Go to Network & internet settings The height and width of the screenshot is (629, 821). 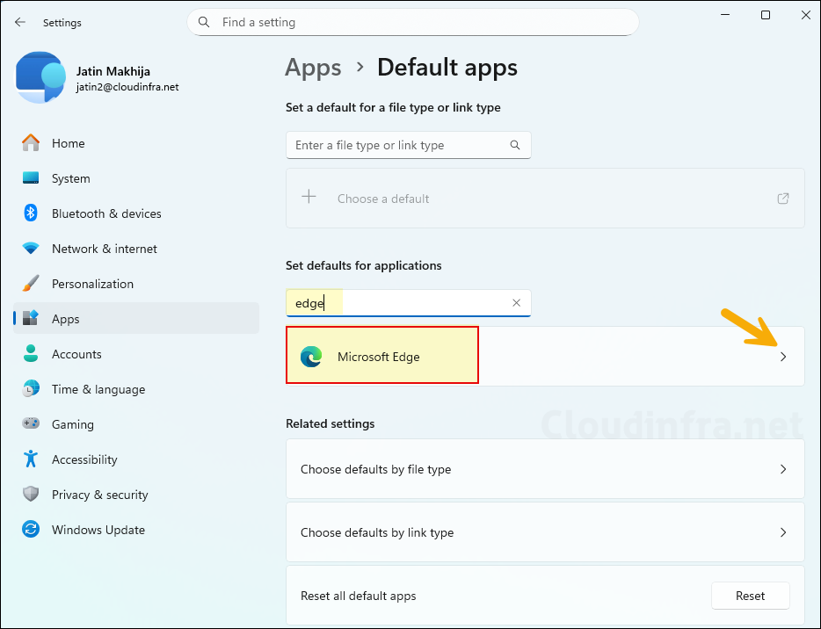pyautogui.click(x=104, y=249)
